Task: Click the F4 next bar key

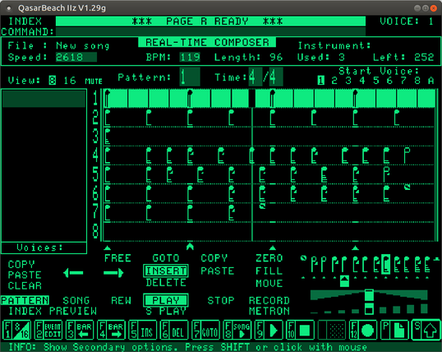Action: coord(111,330)
